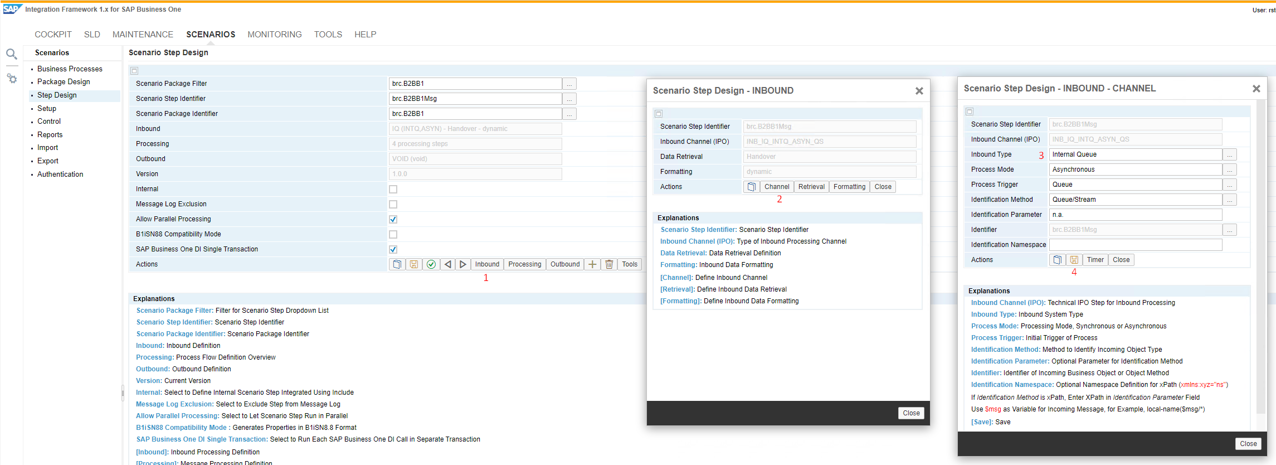The height and width of the screenshot is (465, 1276).
Task: Open the COCKPIT menu
Action: (53, 35)
